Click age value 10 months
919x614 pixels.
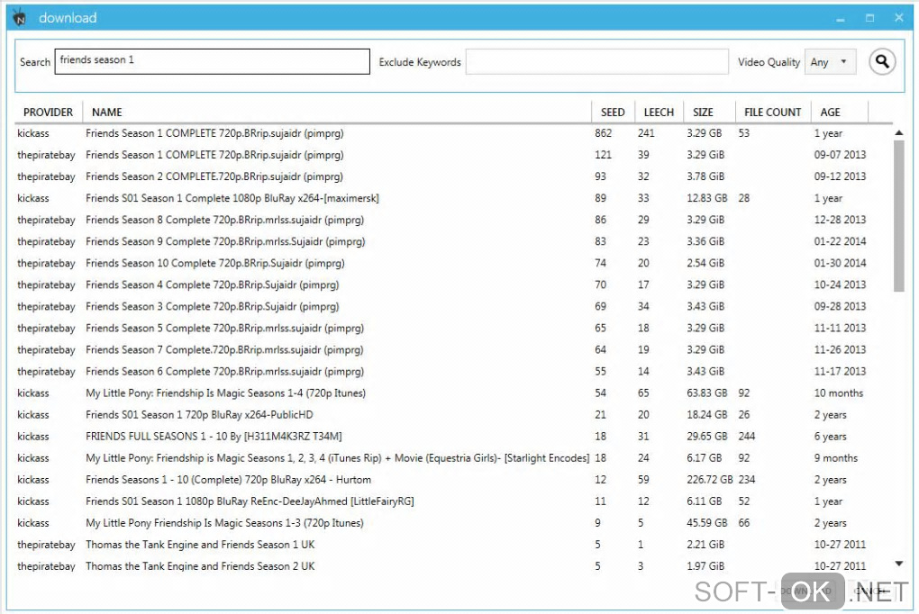pos(838,393)
